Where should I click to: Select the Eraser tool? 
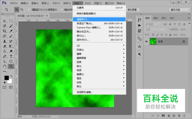point(4,46)
